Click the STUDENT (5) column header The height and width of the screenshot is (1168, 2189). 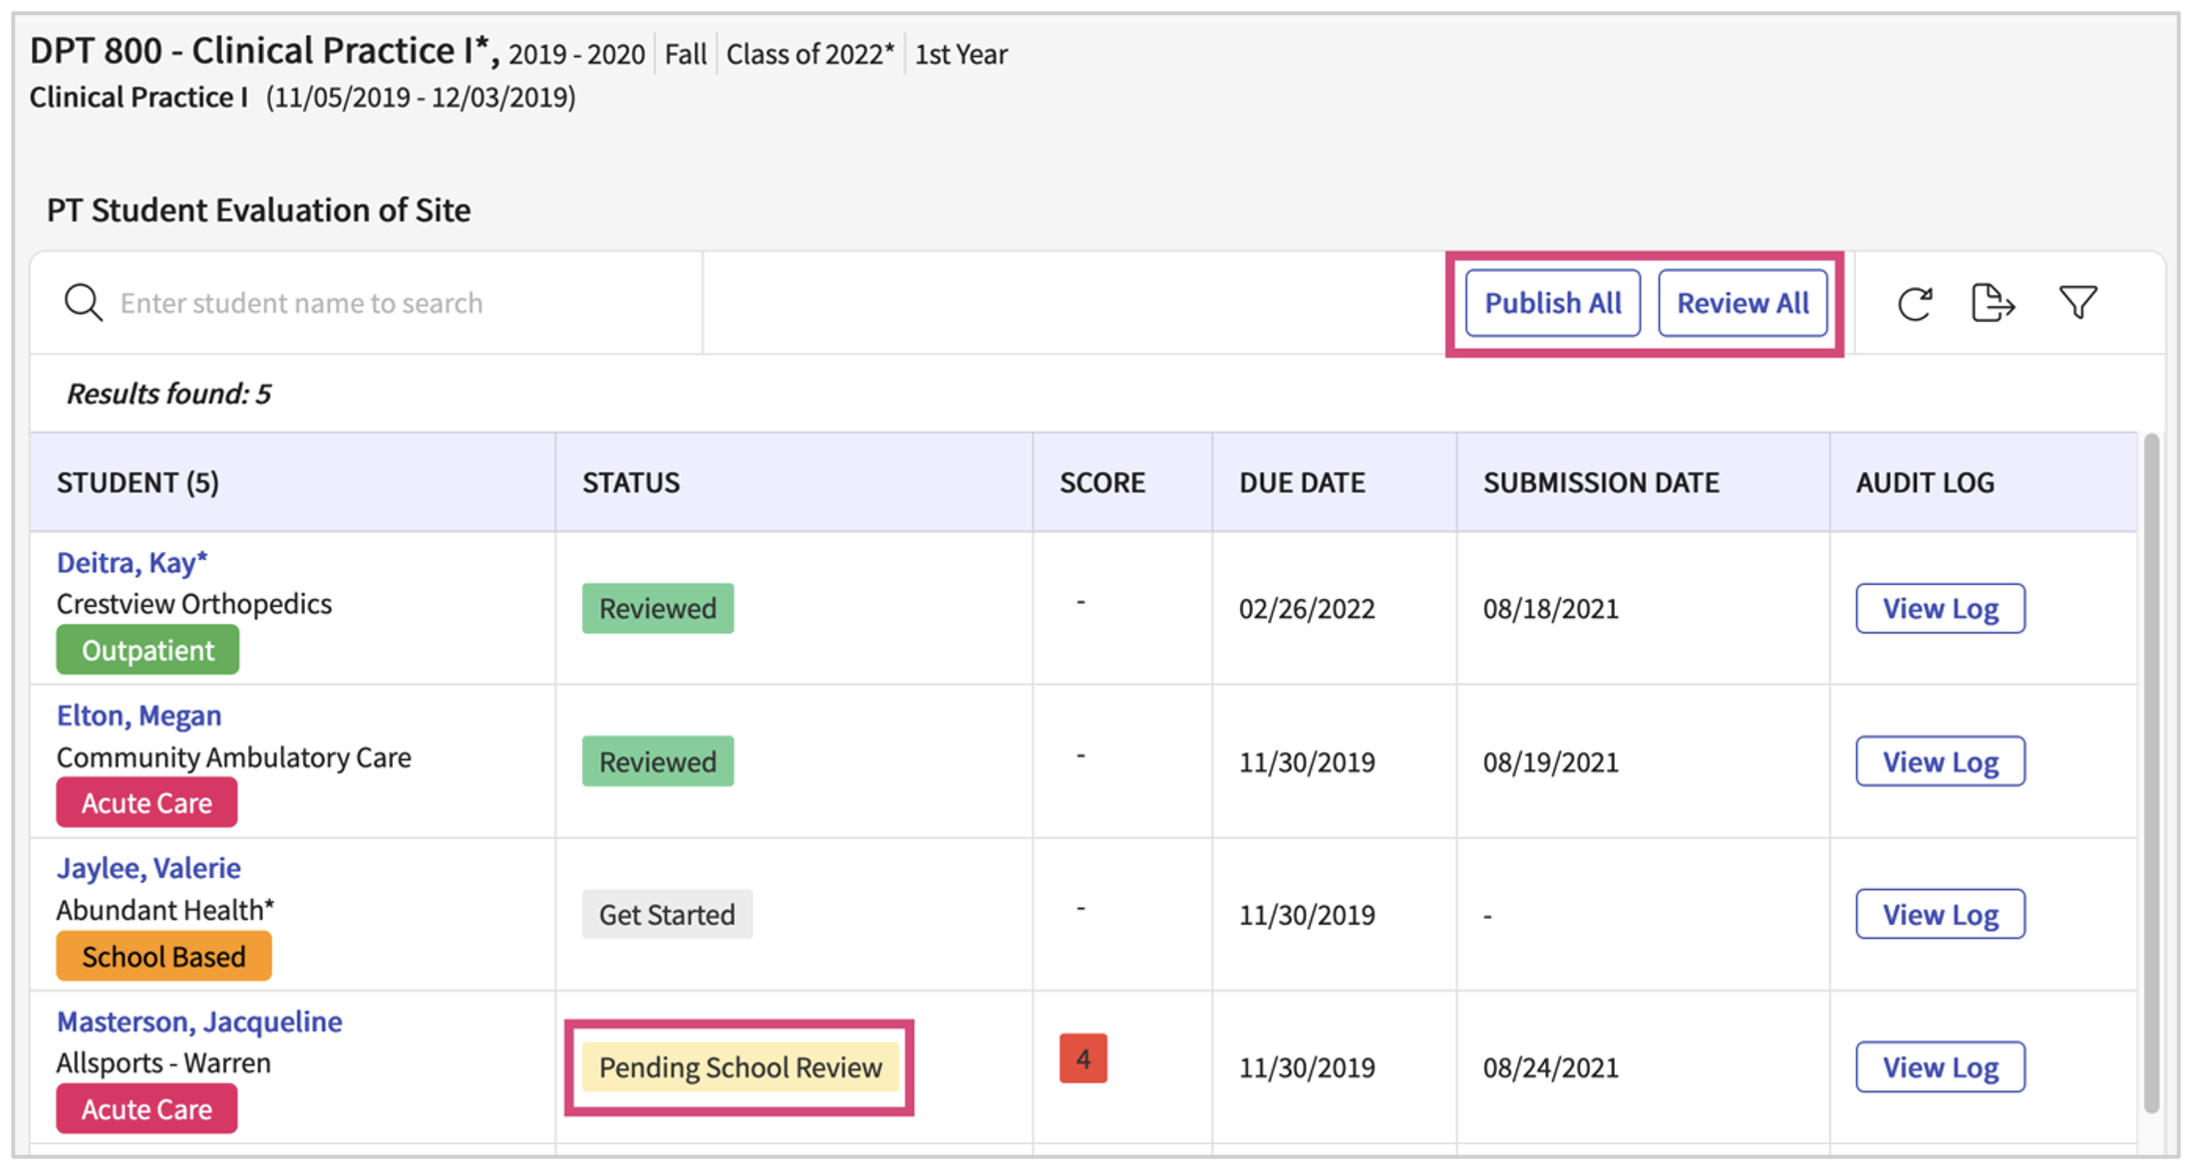(x=138, y=483)
